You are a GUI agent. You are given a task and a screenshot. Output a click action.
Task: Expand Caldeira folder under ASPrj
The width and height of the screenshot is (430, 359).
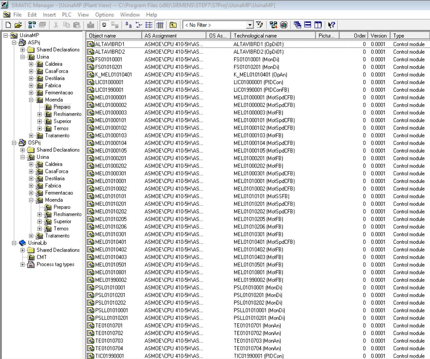click(x=31, y=64)
